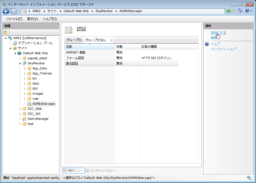256x183 pixels.
Task: Select the SSC_WS folder in tree
Action: tap(34, 114)
